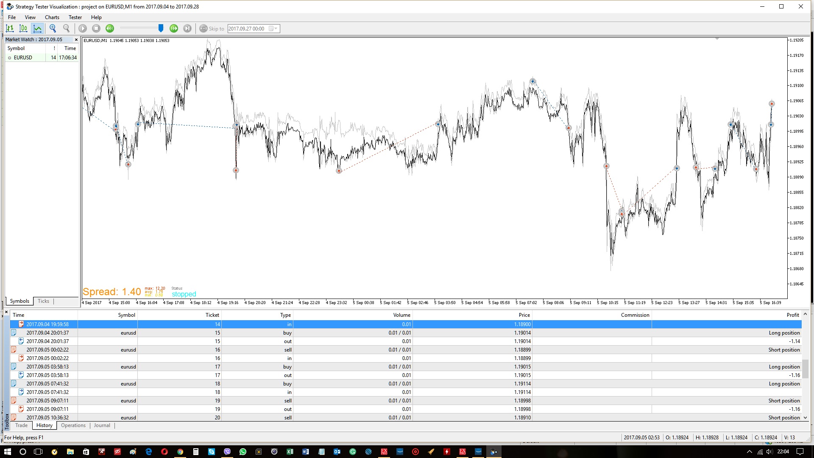Close the Toolbox panel
This screenshot has width=814, height=458.
click(6, 312)
